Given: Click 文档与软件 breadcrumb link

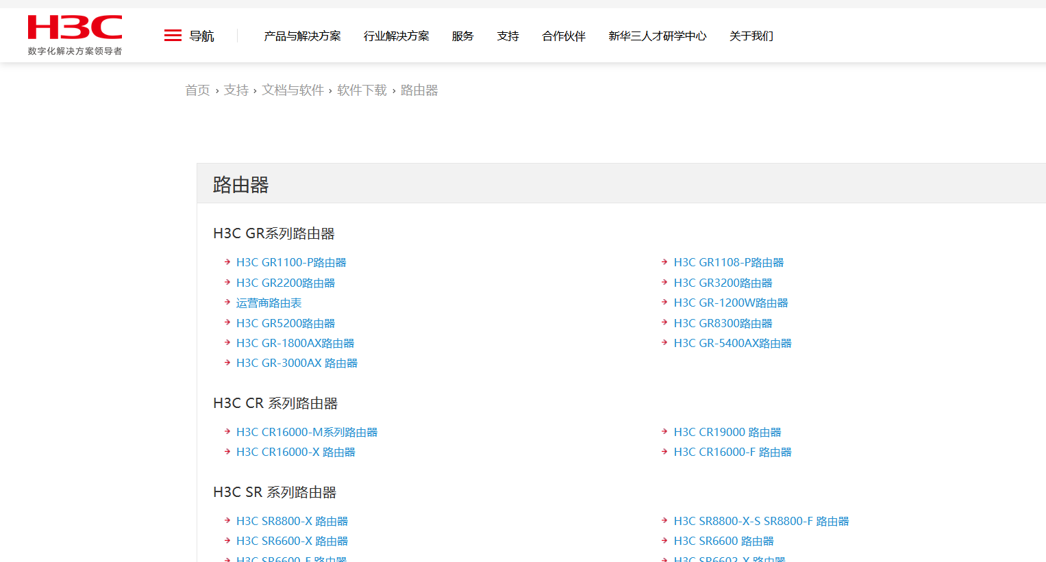Looking at the screenshot, I should 292,90.
